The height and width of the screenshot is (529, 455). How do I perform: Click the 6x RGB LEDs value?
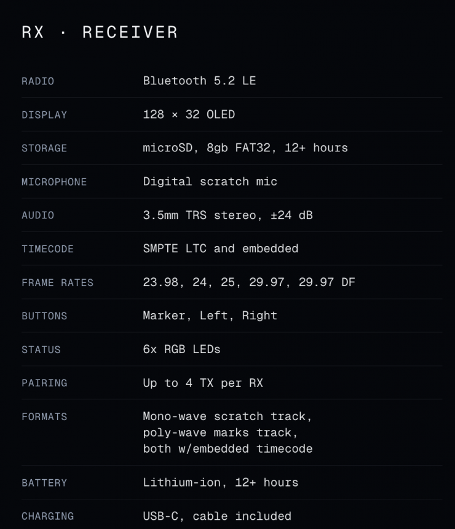click(x=181, y=349)
